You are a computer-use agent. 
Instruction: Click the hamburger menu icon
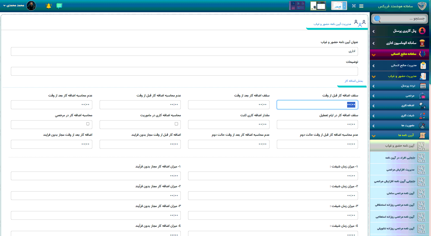click(361, 6)
